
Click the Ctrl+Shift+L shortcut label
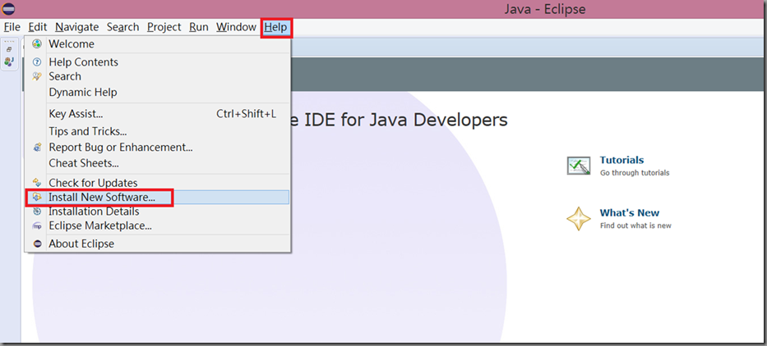point(246,114)
